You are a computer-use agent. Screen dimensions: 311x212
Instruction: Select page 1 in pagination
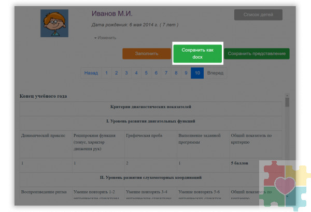tap(106, 73)
